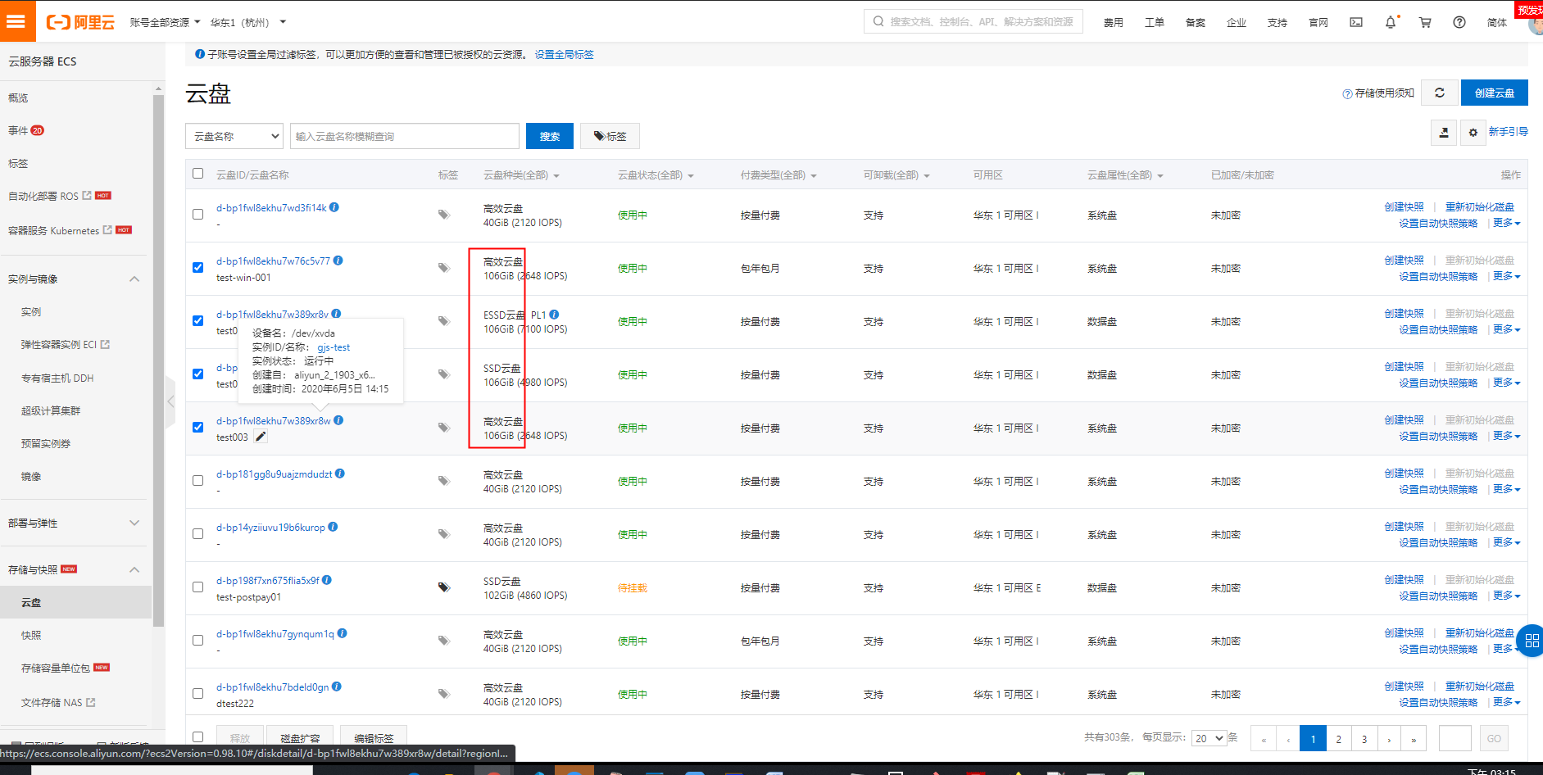
Task: Select checkbox for disk d-bp1fwl8ekhu7gynqum1q
Action: pyautogui.click(x=197, y=641)
